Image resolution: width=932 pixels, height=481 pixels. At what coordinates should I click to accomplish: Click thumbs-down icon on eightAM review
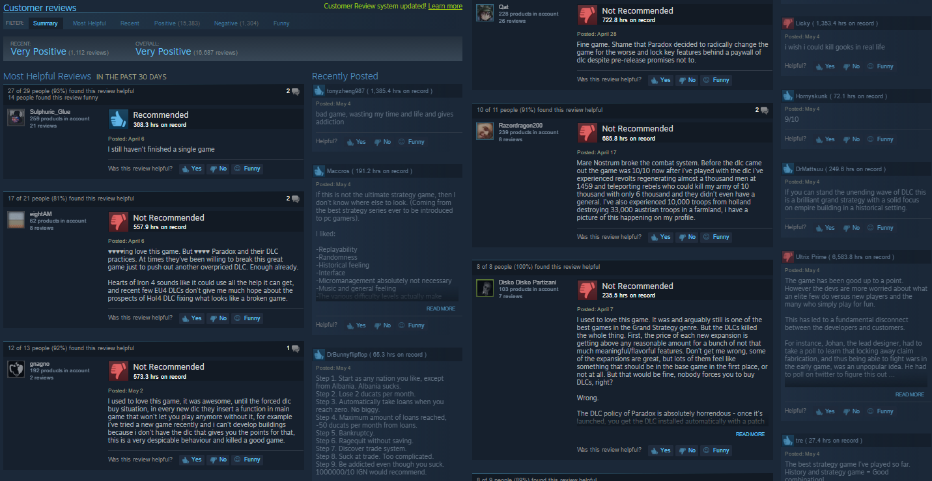[x=118, y=222]
